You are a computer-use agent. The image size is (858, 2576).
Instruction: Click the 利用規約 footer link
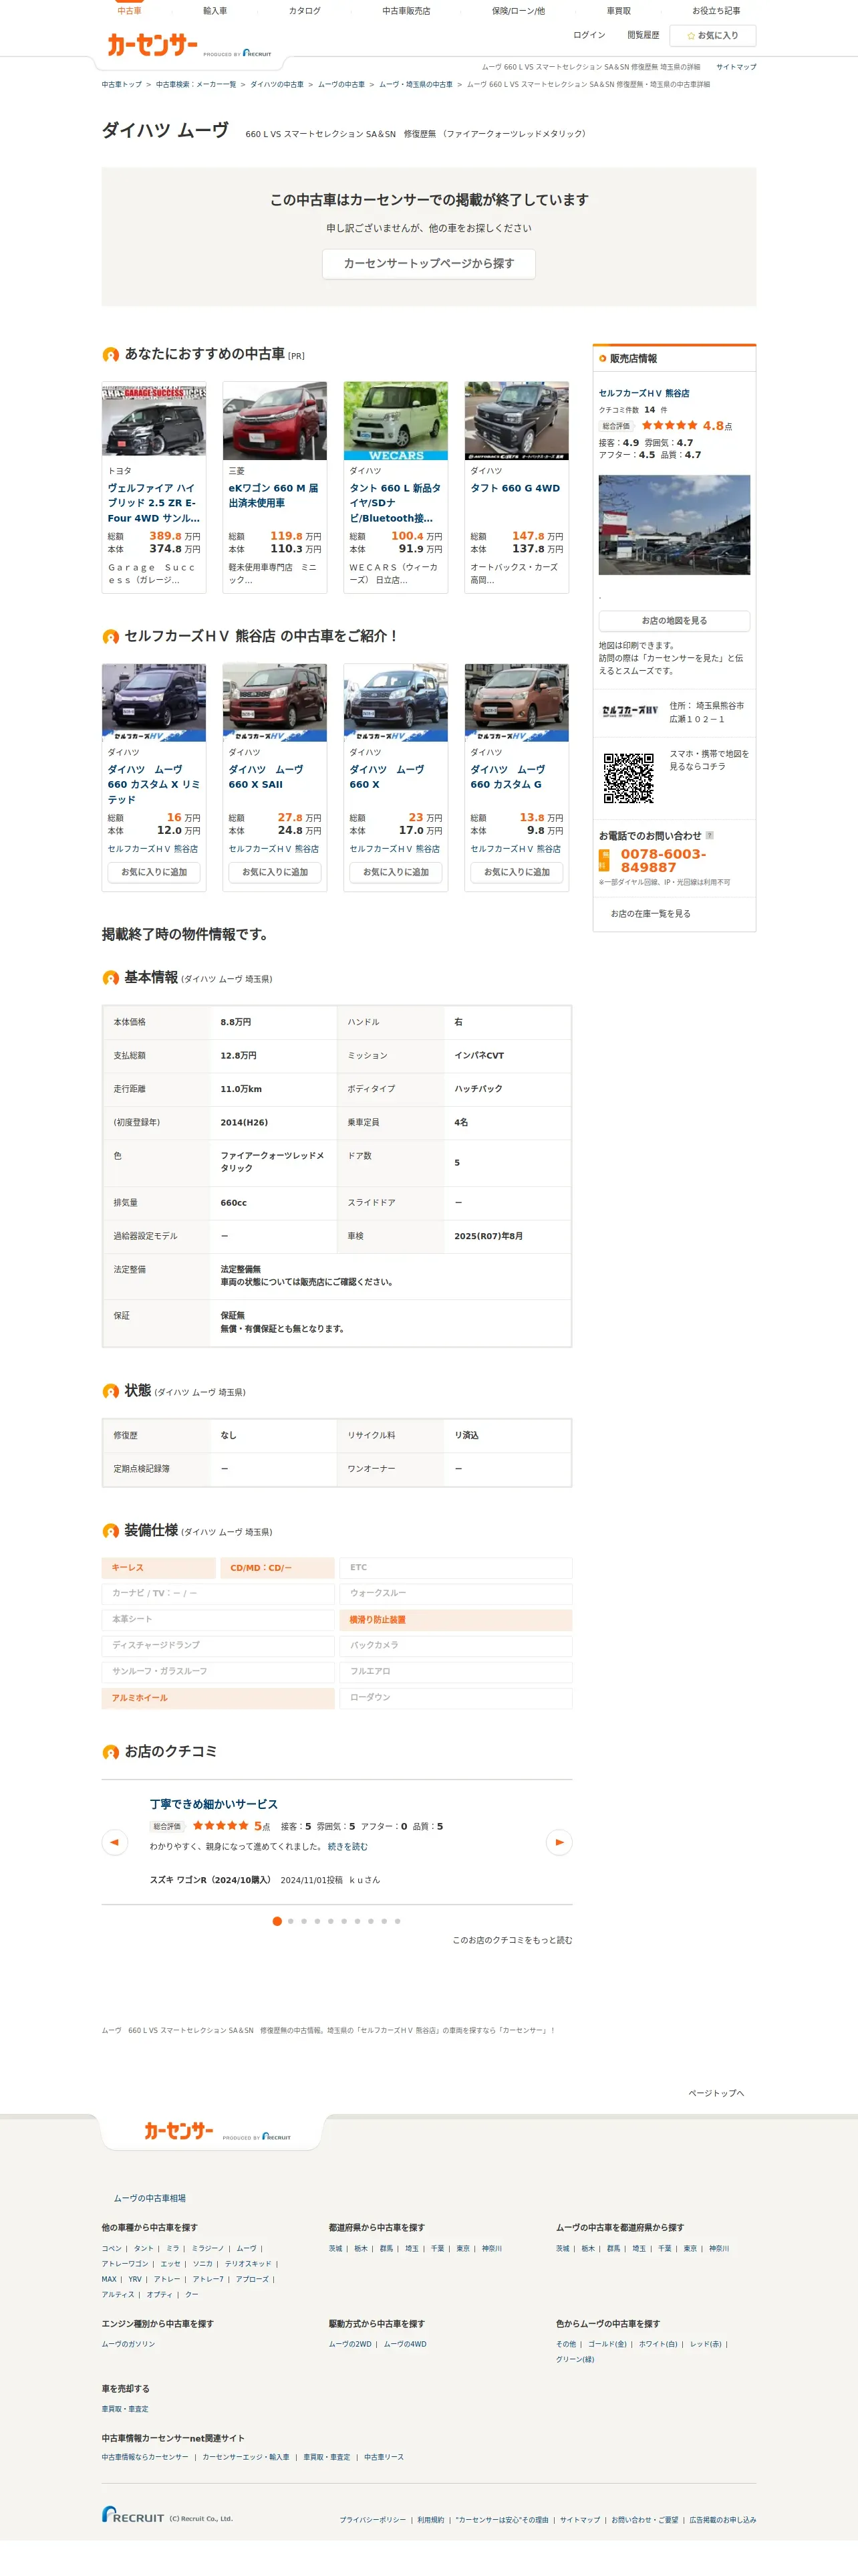pyautogui.click(x=430, y=2520)
